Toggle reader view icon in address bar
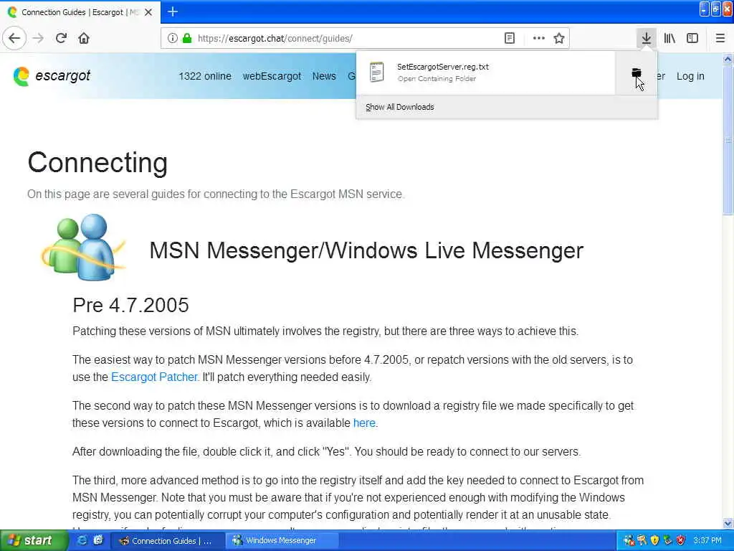The height and width of the screenshot is (551, 734). [x=510, y=38]
